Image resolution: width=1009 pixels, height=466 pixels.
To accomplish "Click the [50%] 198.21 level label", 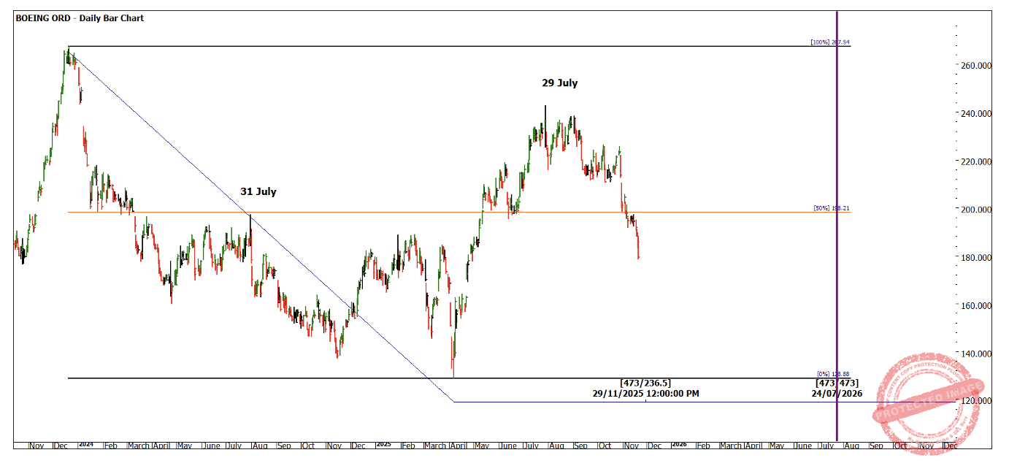I will [x=831, y=208].
